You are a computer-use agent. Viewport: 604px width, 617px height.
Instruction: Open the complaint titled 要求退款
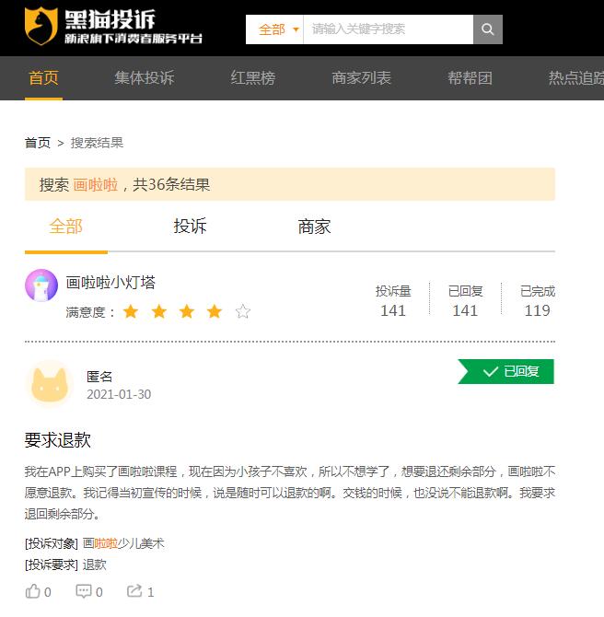[58, 440]
